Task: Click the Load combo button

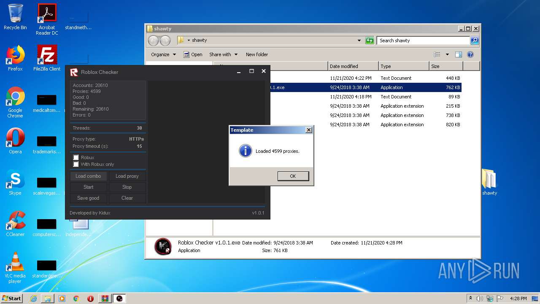Action: 88,176
